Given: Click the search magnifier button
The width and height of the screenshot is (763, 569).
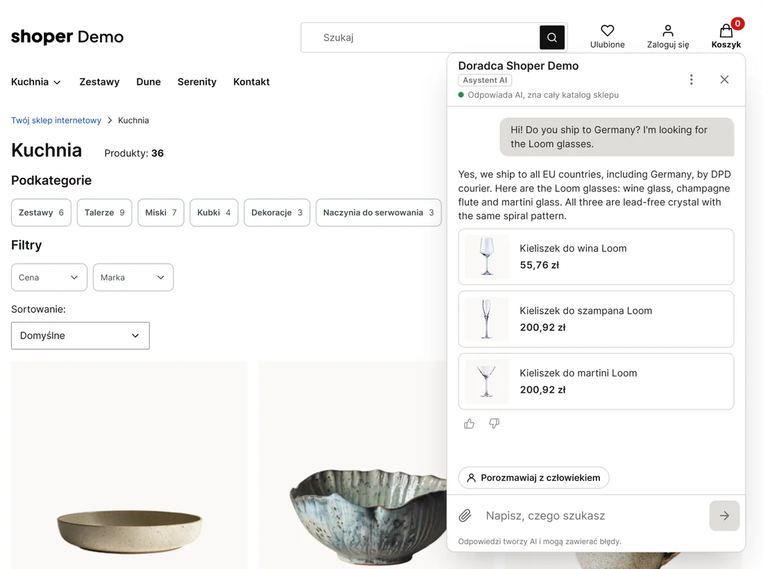Looking at the screenshot, I should point(552,37).
